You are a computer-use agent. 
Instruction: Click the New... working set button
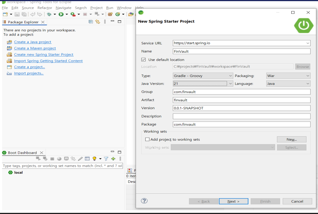coord(292,139)
